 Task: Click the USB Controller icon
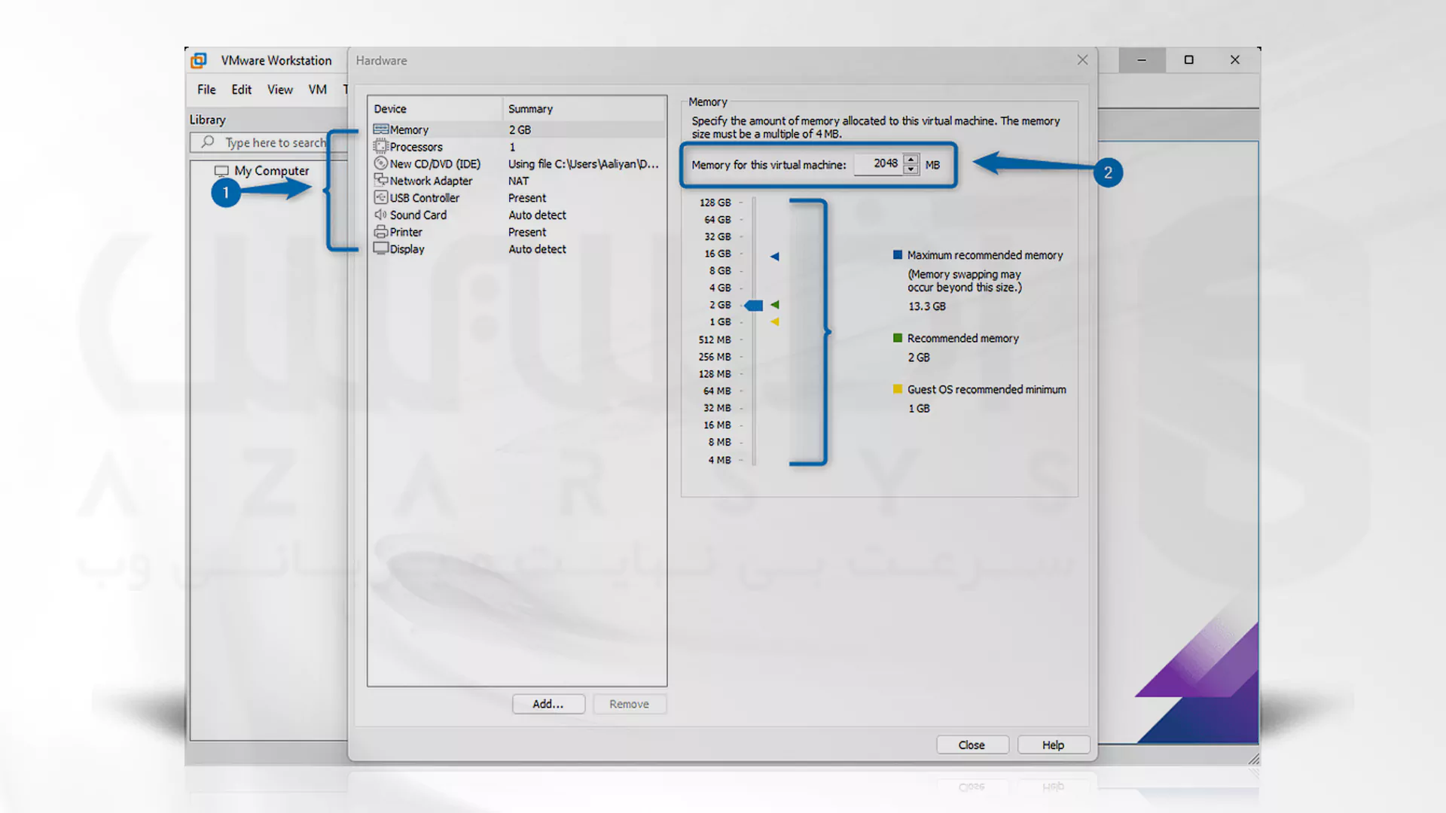tap(381, 197)
